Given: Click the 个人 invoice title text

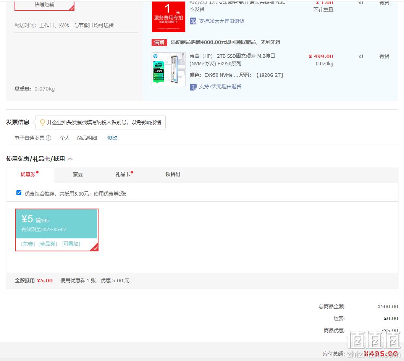Looking at the screenshot, I should (65, 138).
